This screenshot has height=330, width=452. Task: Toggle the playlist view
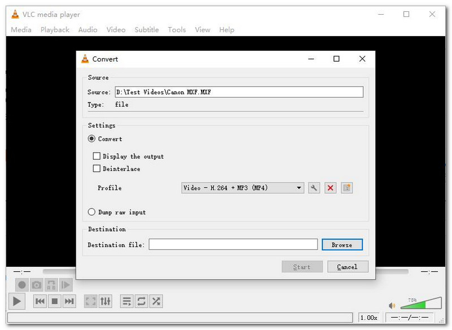pyautogui.click(x=127, y=301)
